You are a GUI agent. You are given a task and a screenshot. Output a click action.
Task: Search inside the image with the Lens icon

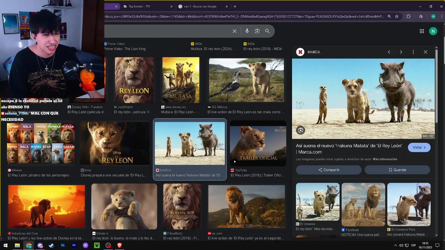[x=301, y=130]
